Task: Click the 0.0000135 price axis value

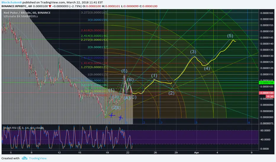Action: pyautogui.click(x=267, y=50)
